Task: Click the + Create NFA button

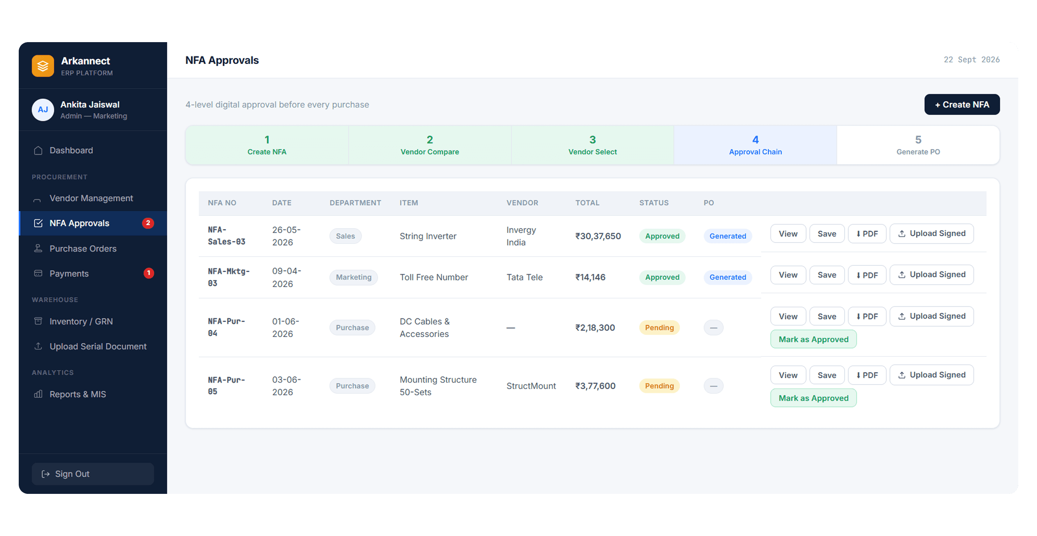Action: click(x=962, y=105)
